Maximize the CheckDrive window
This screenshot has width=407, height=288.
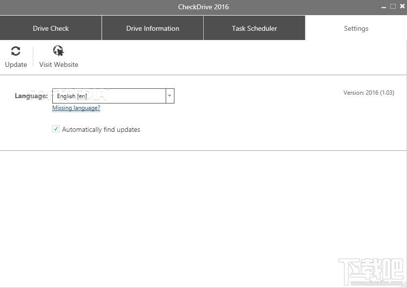click(393, 6)
